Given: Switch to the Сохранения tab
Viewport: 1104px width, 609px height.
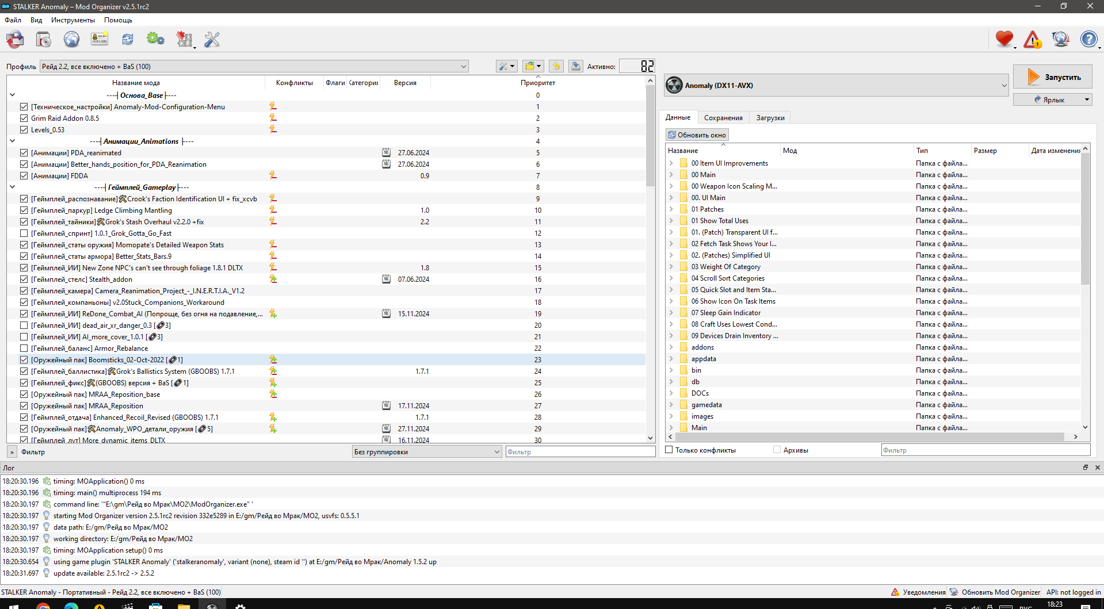Looking at the screenshot, I should pos(723,117).
